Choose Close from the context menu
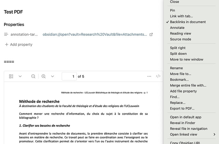This screenshot has height=144, width=219. click(175, 2)
